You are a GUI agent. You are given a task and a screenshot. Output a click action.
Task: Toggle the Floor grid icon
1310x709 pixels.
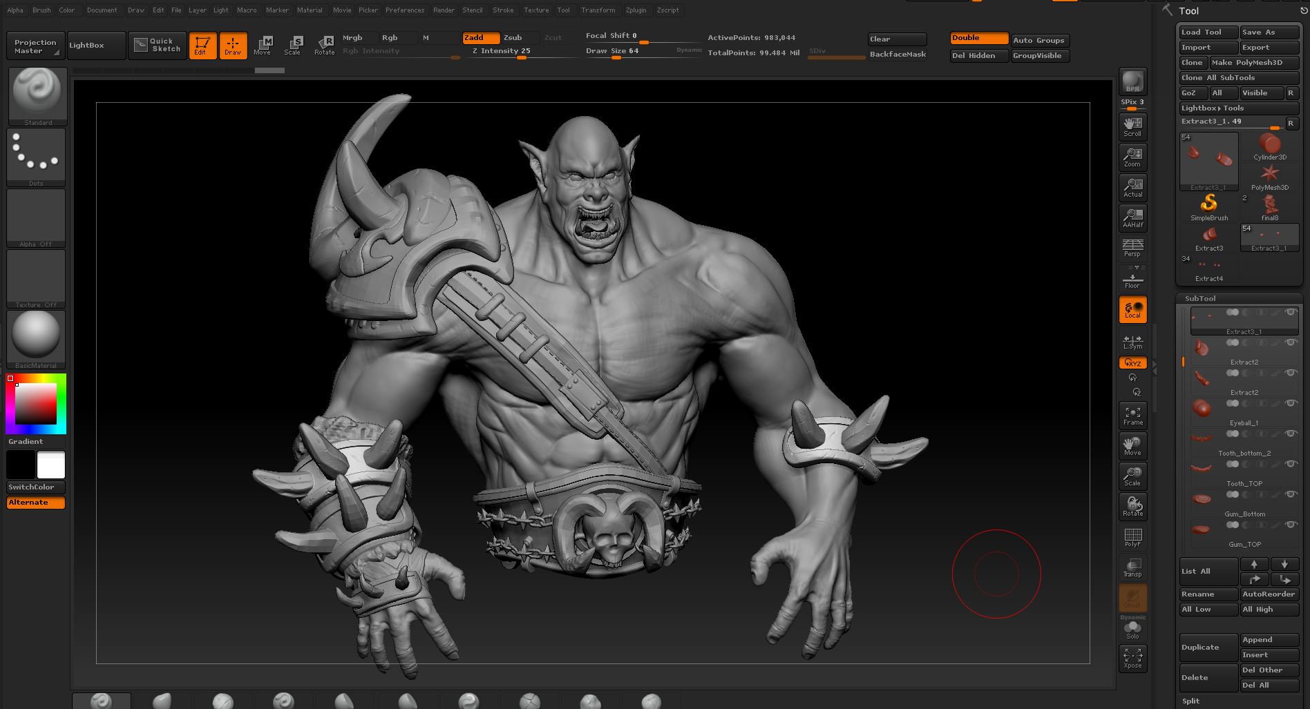(x=1132, y=280)
